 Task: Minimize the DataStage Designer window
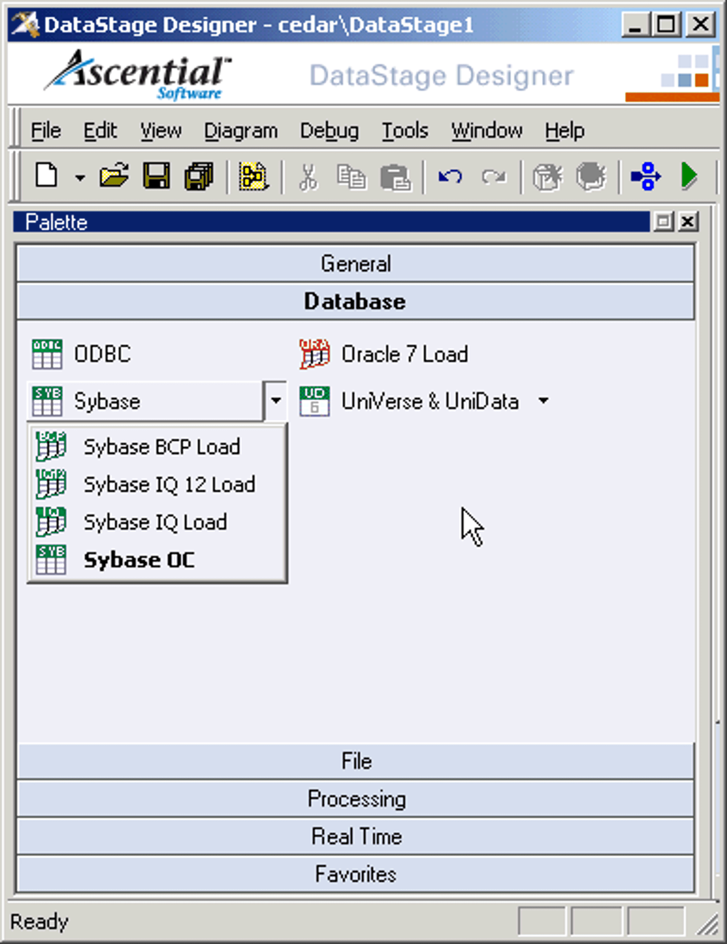(635, 24)
